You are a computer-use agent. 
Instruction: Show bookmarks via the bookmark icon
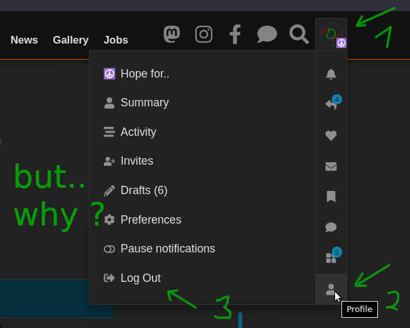click(x=331, y=197)
